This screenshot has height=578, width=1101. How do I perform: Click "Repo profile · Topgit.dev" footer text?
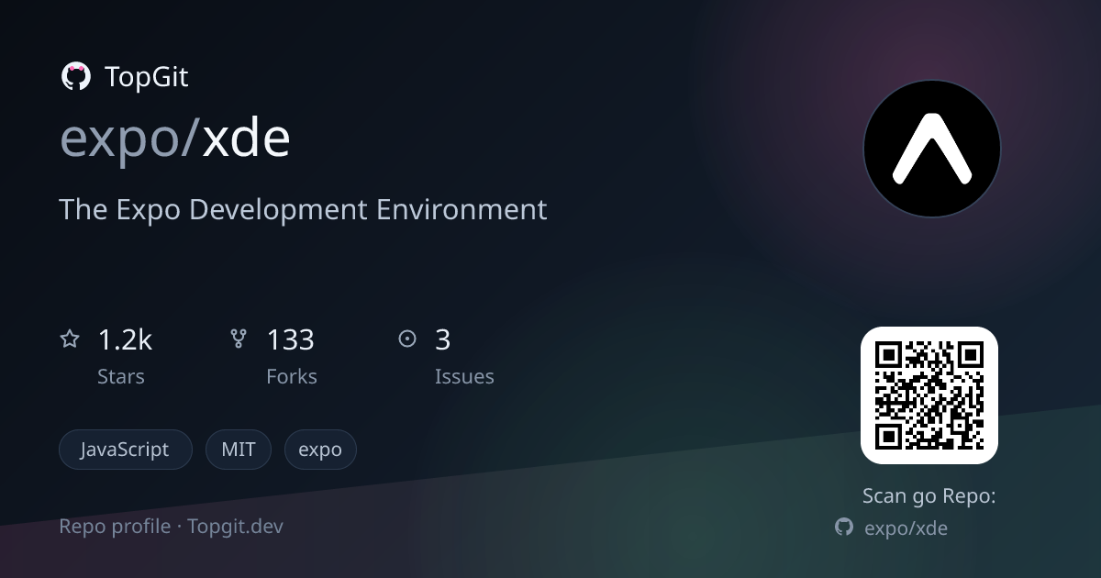[172, 527]
